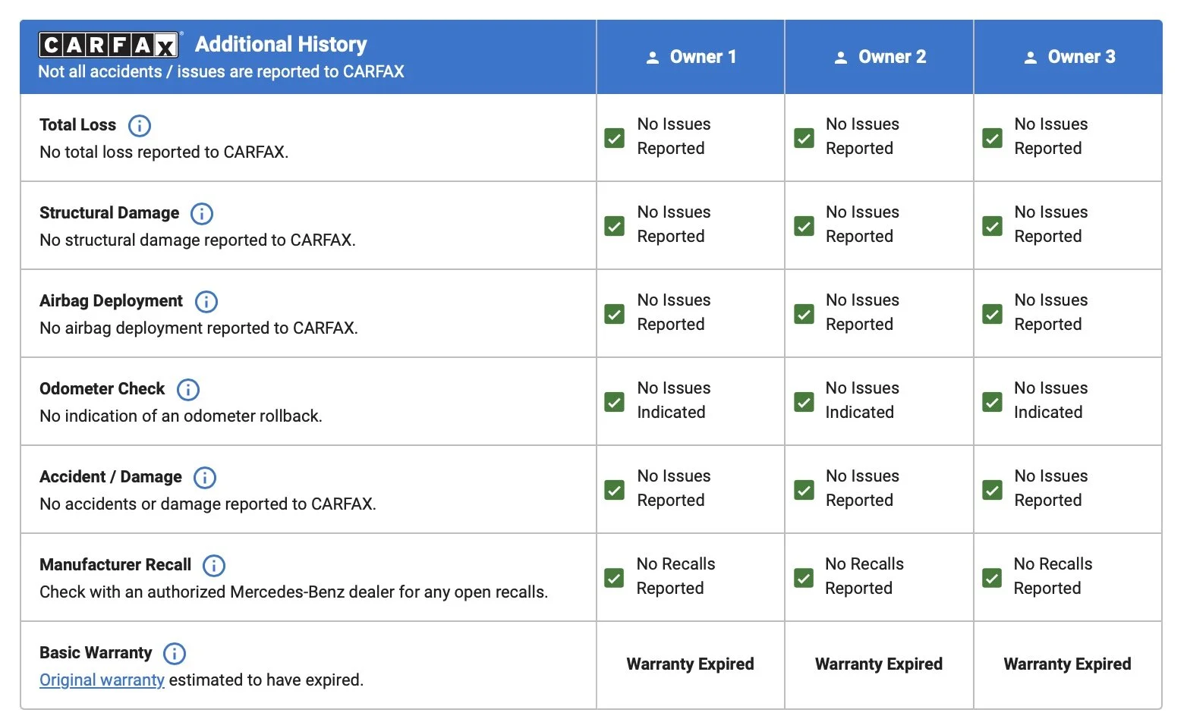Screen dimensions: 1187x719
Task: Click the CARFAX logo in header
Action: (109, 46)
